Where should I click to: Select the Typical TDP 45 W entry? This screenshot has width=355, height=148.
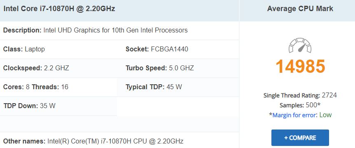154,87
